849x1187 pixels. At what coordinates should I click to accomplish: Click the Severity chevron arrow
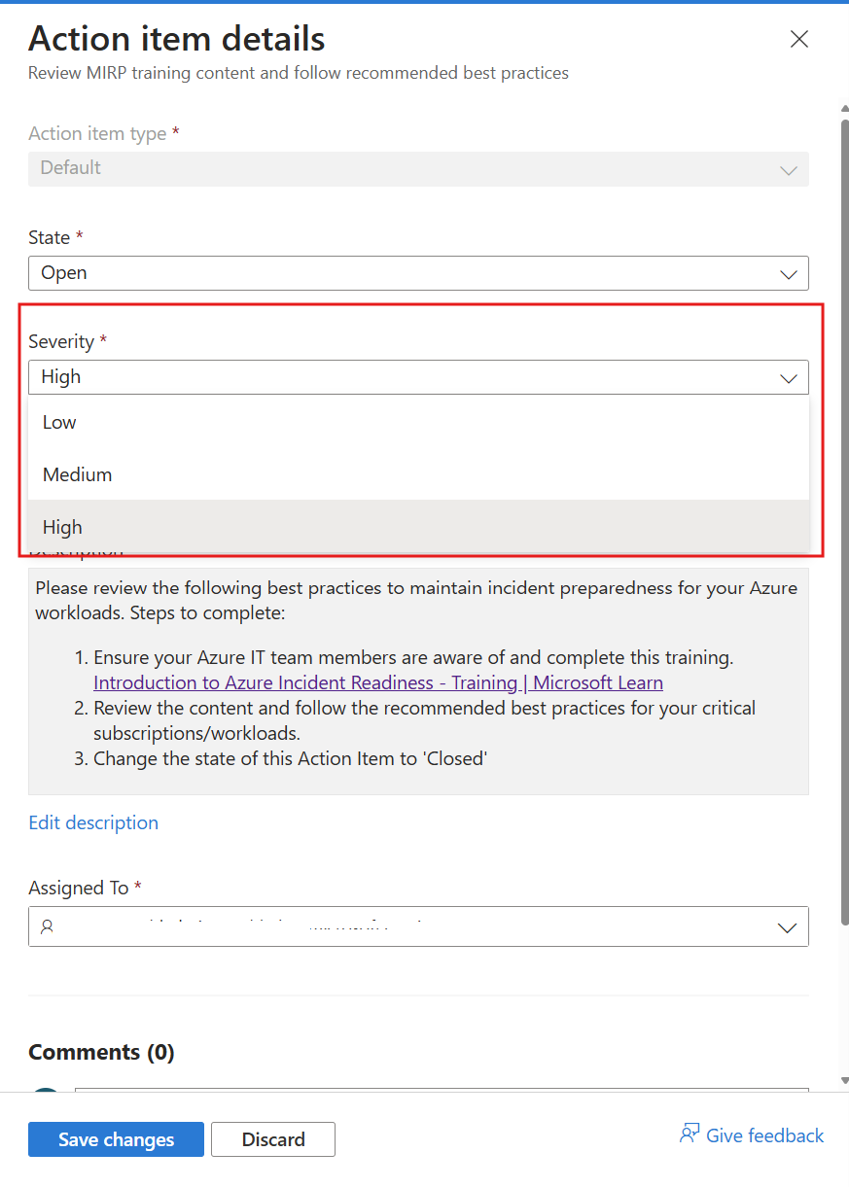point(789,378)
